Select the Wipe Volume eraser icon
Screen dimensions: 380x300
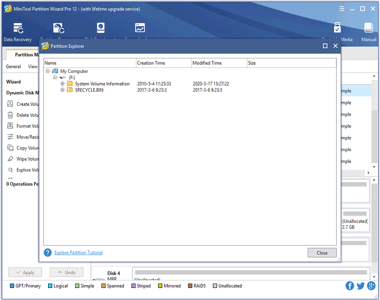(x=10, y=159)
